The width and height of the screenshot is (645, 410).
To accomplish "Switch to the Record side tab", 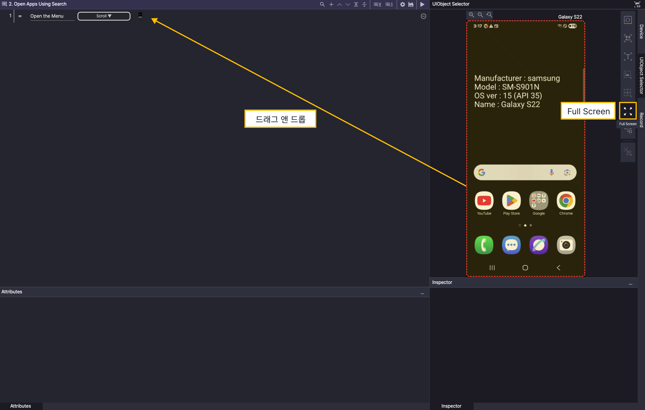I will (641, 120).
